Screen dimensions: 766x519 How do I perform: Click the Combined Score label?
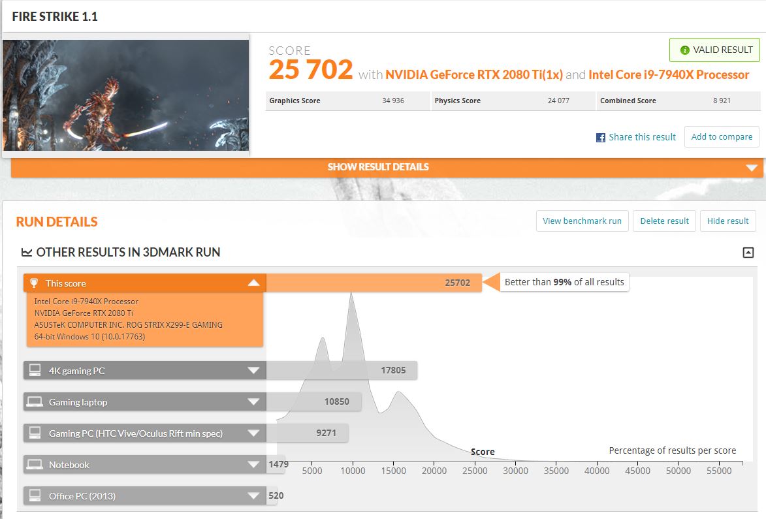[x=628, y=101]
